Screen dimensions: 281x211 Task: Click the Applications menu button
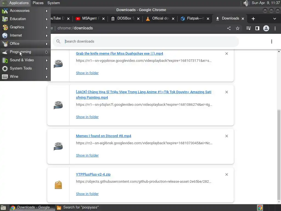pyautogui.click(x=15, y=3)
